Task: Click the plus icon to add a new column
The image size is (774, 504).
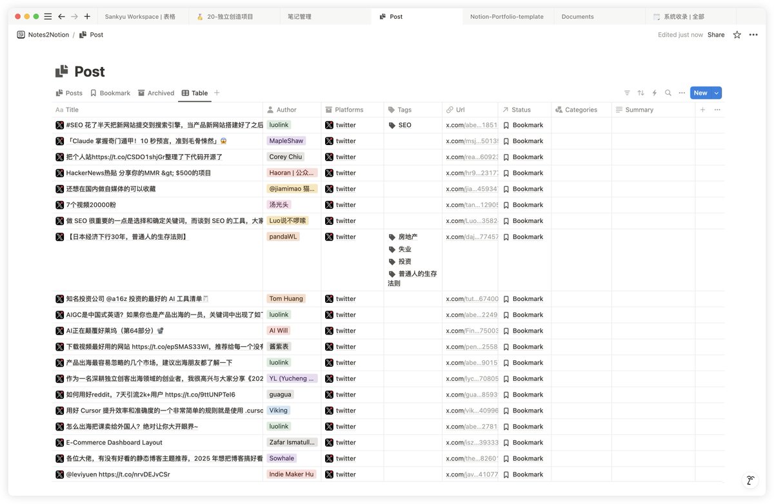Action: point(702,110)
